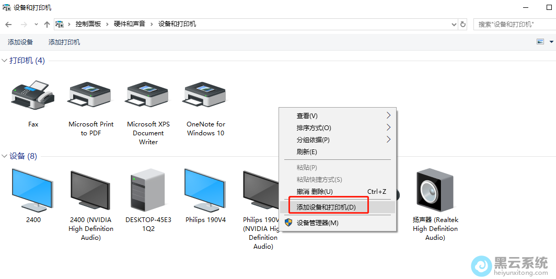Collapse the 打印机 (4) group

coord(5,61)
